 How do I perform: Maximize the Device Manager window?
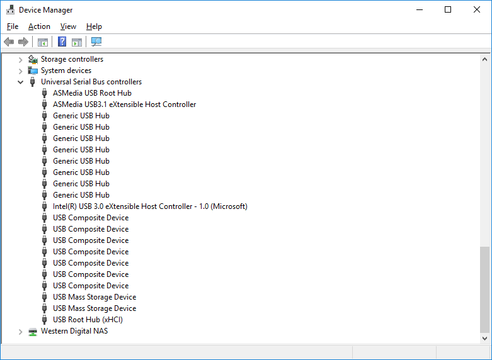[448, 9]
